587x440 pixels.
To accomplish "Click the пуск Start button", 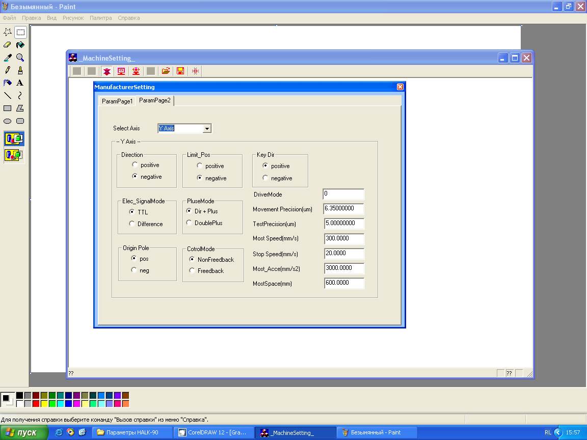I will click(x=24, y=432).
